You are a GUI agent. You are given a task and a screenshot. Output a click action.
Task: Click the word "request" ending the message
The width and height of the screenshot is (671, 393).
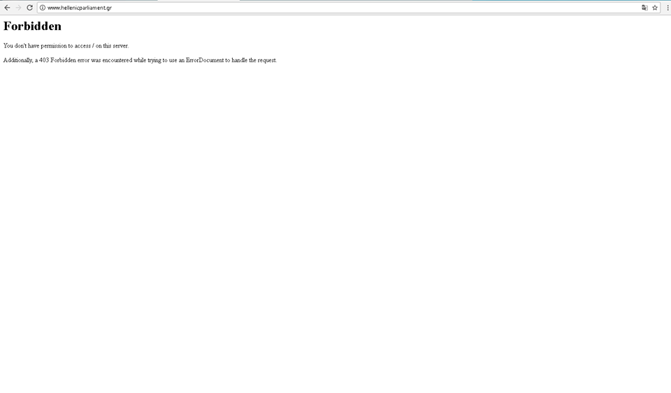pyautogui.click(x=266, y=61)
